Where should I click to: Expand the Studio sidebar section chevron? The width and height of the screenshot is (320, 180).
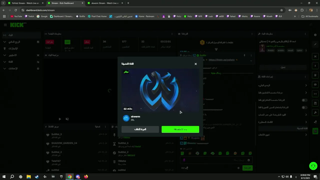coord(4,55)
